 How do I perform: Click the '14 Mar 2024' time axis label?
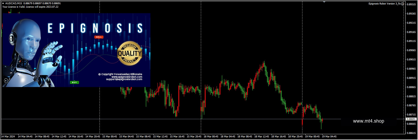(x=8, y=137)
